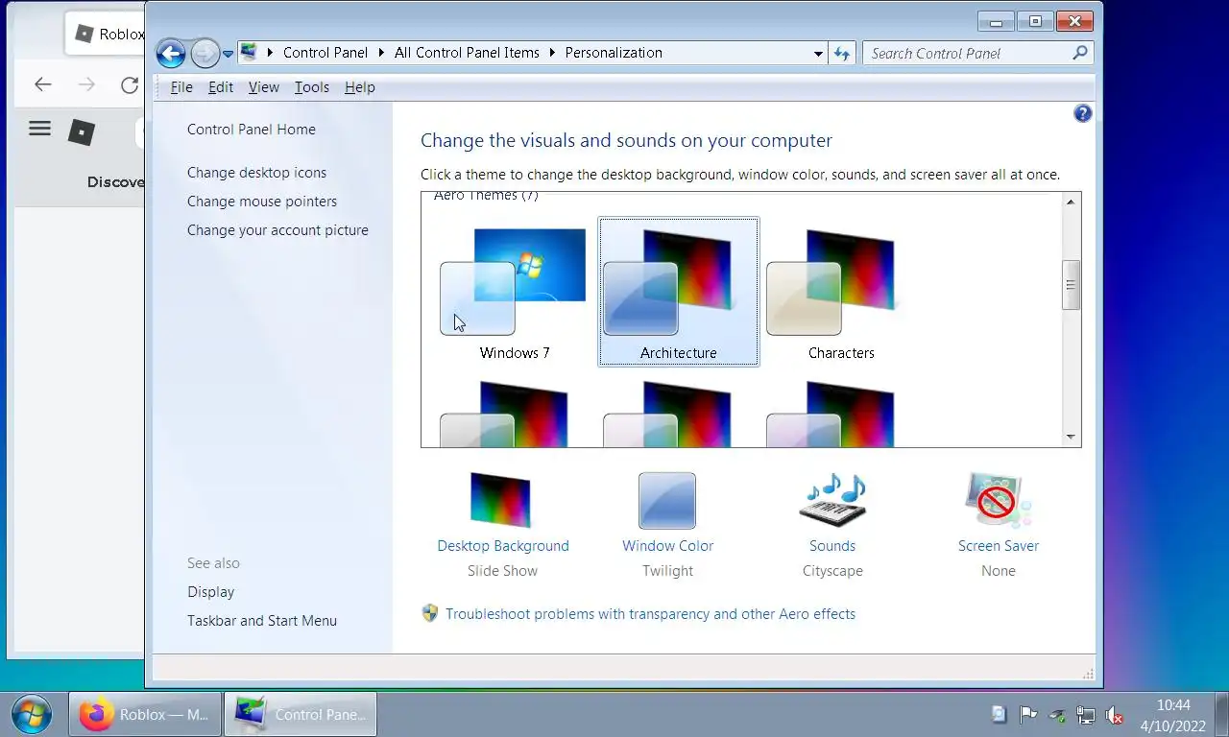
Task: Click the themes list scrollbar thumb
Action: point(1071,285)
